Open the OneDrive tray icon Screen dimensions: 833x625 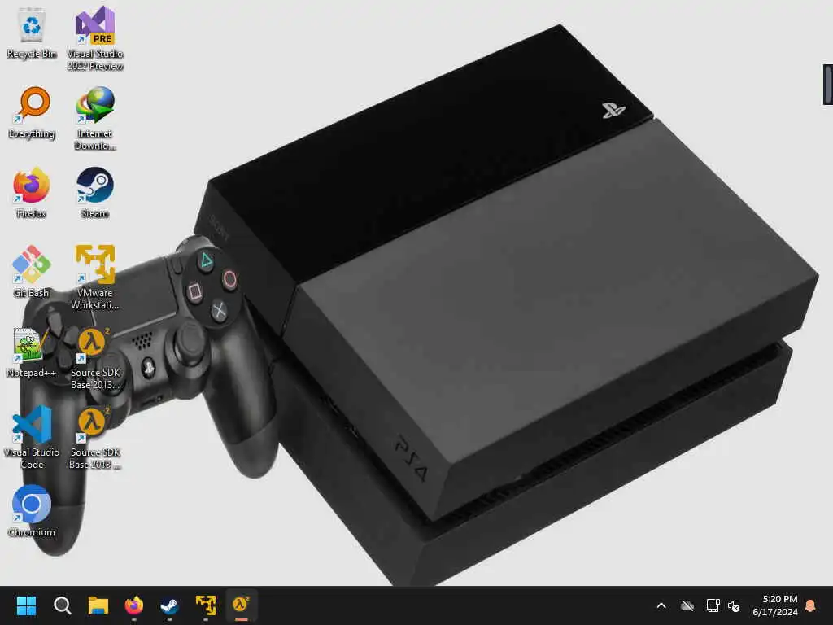click(x=687, y=605)
